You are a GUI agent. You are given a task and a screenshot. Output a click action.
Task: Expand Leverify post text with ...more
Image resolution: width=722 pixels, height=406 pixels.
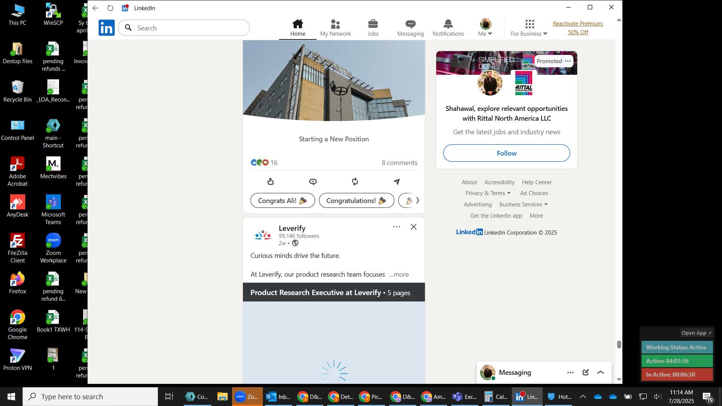point(399,274)
